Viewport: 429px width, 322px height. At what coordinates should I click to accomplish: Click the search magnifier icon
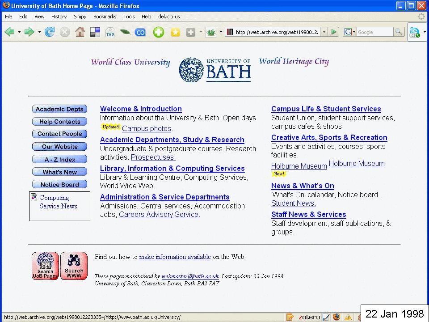pyautogui.click(x=399, y=32)
